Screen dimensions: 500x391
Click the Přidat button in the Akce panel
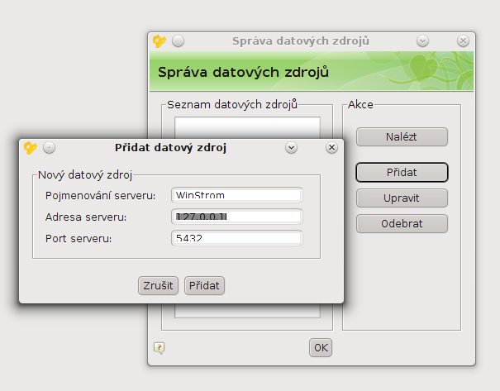tap(402, 172)
